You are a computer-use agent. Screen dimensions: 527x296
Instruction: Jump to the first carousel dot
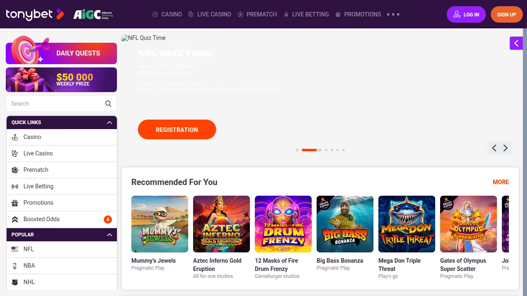[x=297, y=150]
